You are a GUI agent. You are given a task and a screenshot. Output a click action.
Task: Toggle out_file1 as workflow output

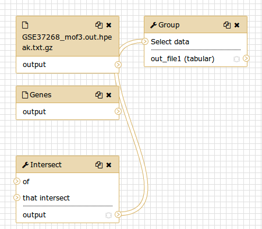pyautogui.click(x=236, y=59)
